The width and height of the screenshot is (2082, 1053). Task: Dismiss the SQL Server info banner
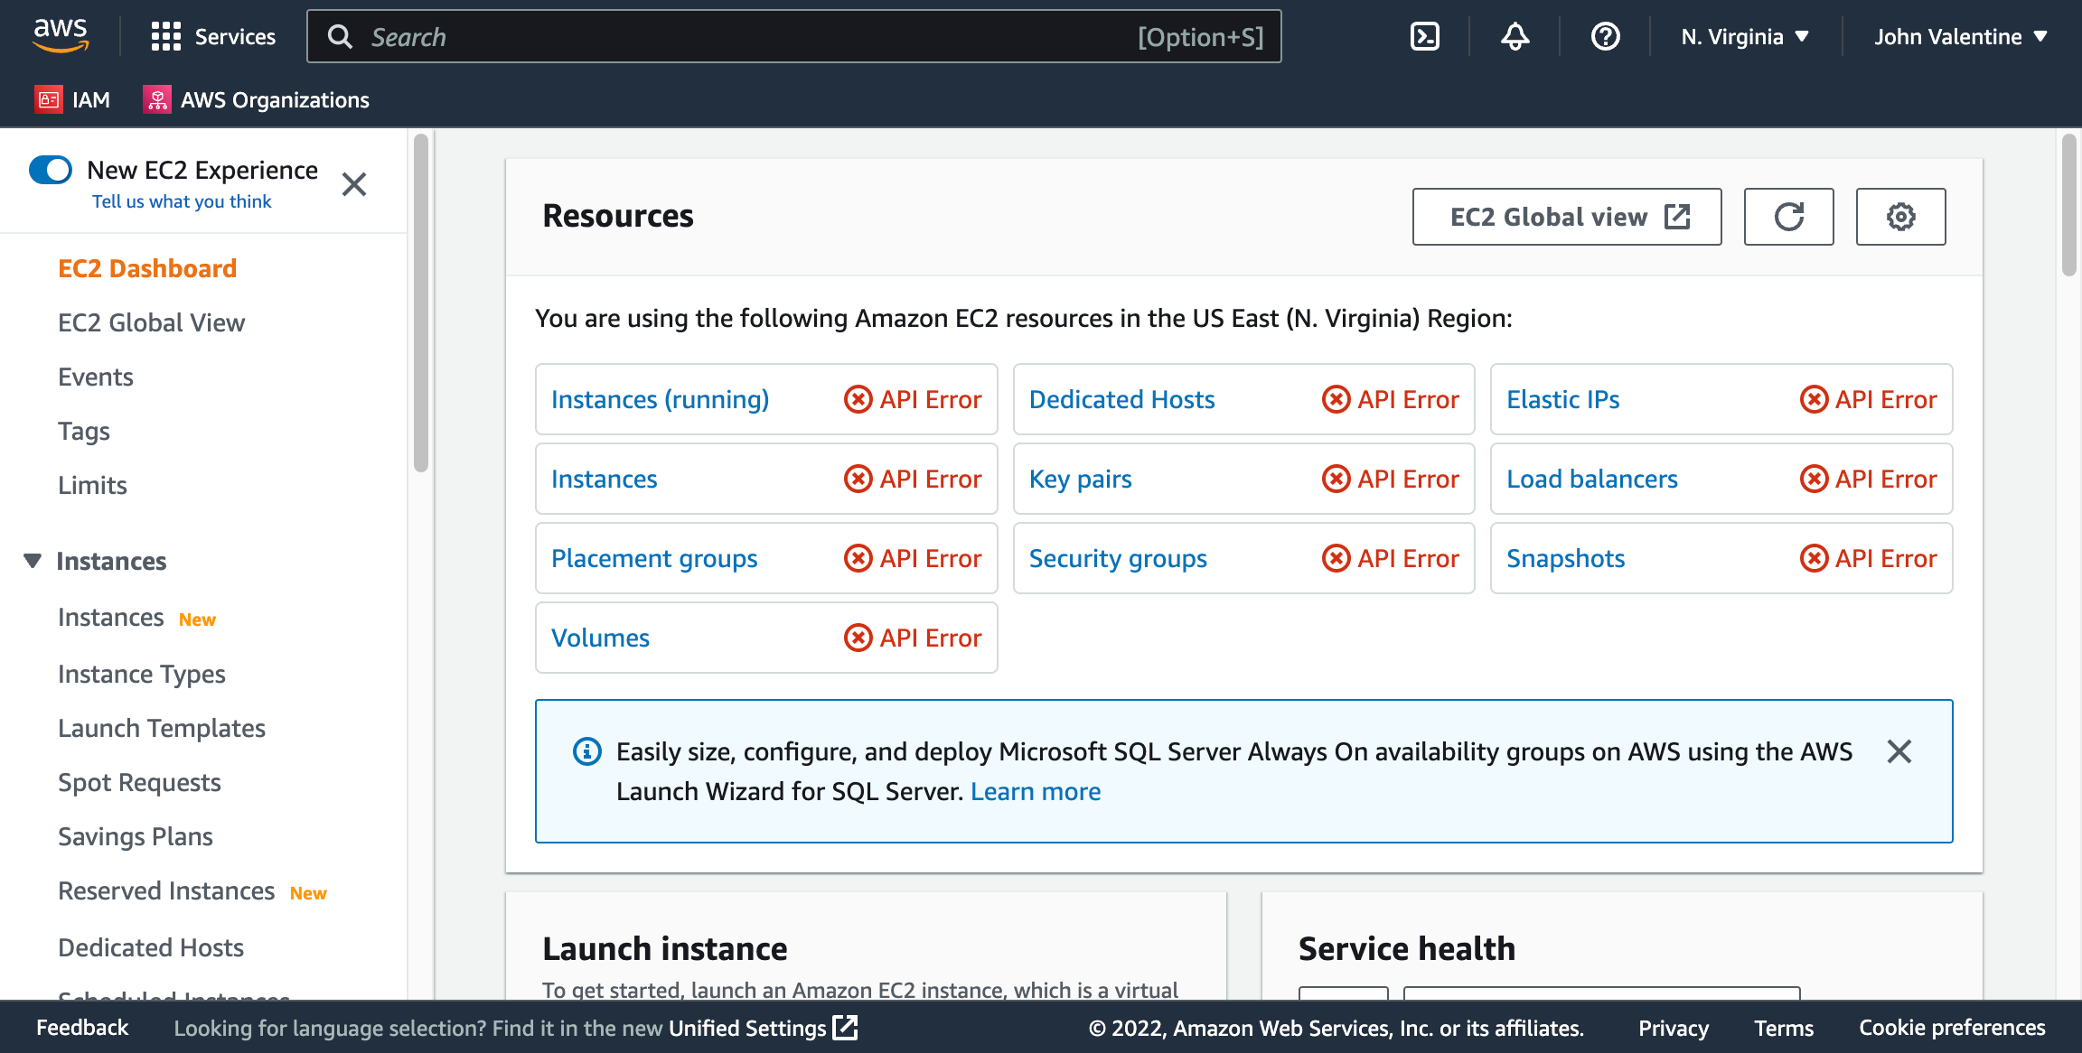tap(1899, 751)
